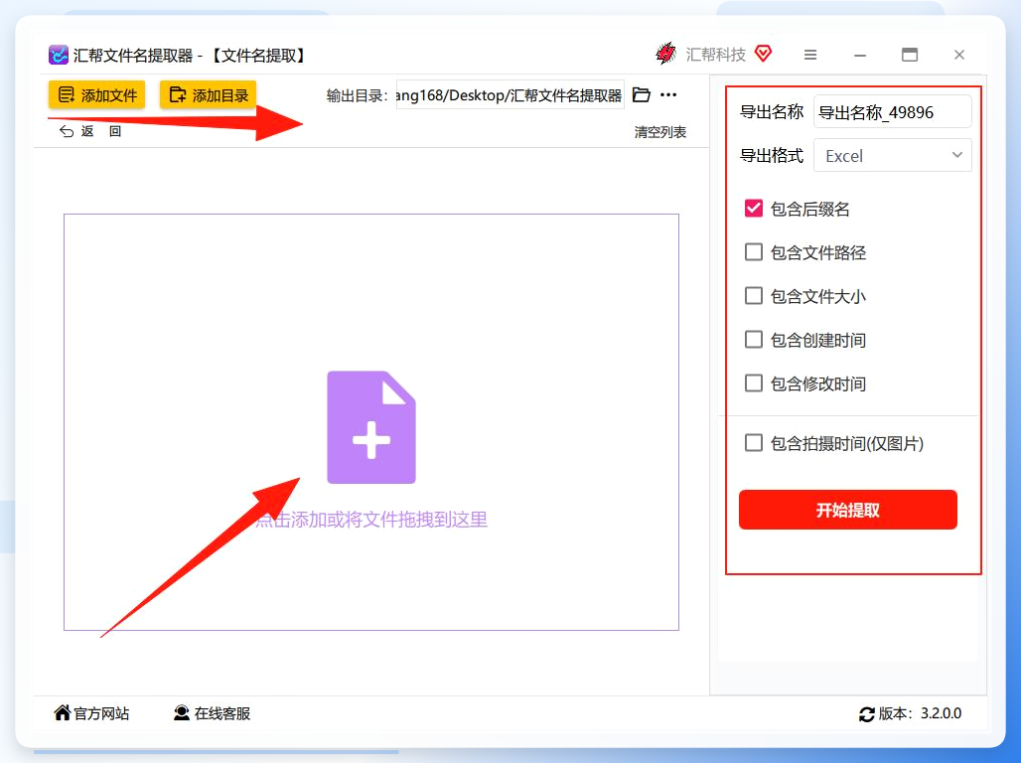Open the output folder browse icon

click(x=642, y=95)
